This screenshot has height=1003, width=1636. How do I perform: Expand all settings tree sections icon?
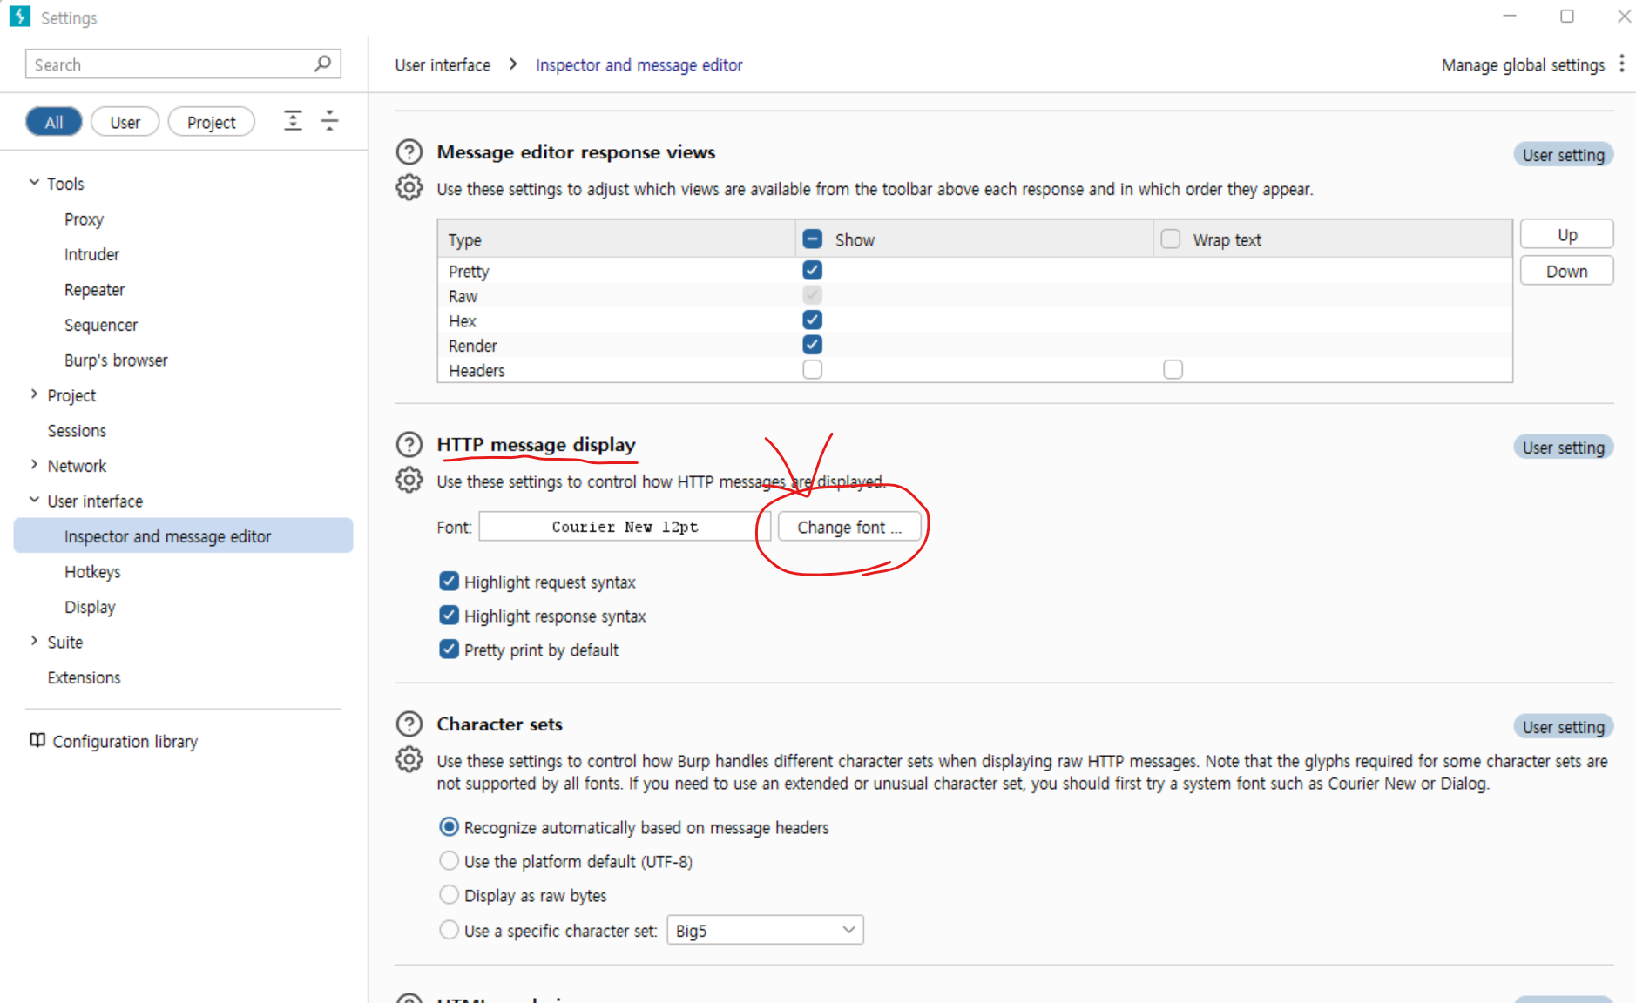[293, 121]
